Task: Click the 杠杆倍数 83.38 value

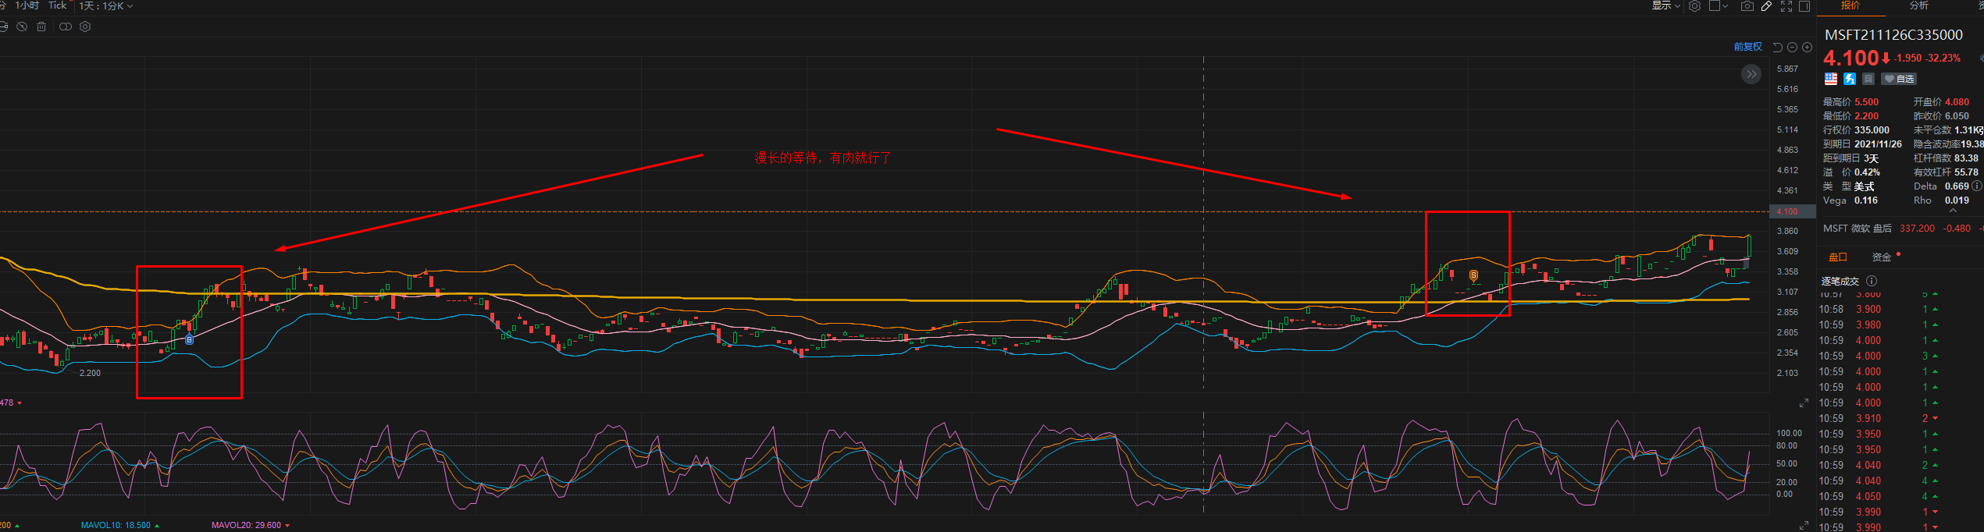Action: pos(1966,158)
